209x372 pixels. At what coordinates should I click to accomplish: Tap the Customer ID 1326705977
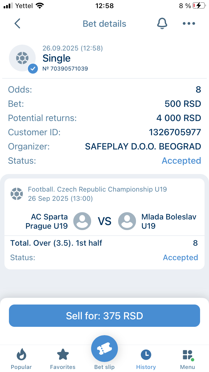(x=175, y=132)
